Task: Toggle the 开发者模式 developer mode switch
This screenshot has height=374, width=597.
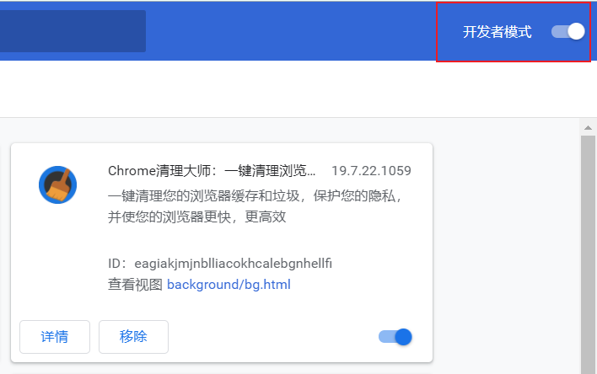Action: point(568,31)
